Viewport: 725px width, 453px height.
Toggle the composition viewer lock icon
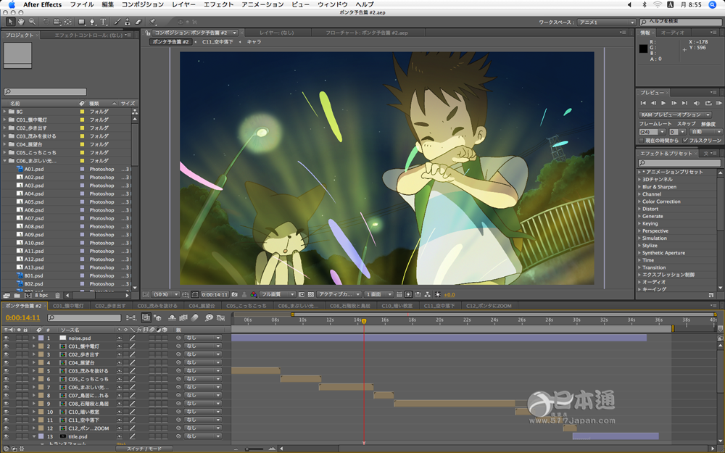[x=148, y=33]
